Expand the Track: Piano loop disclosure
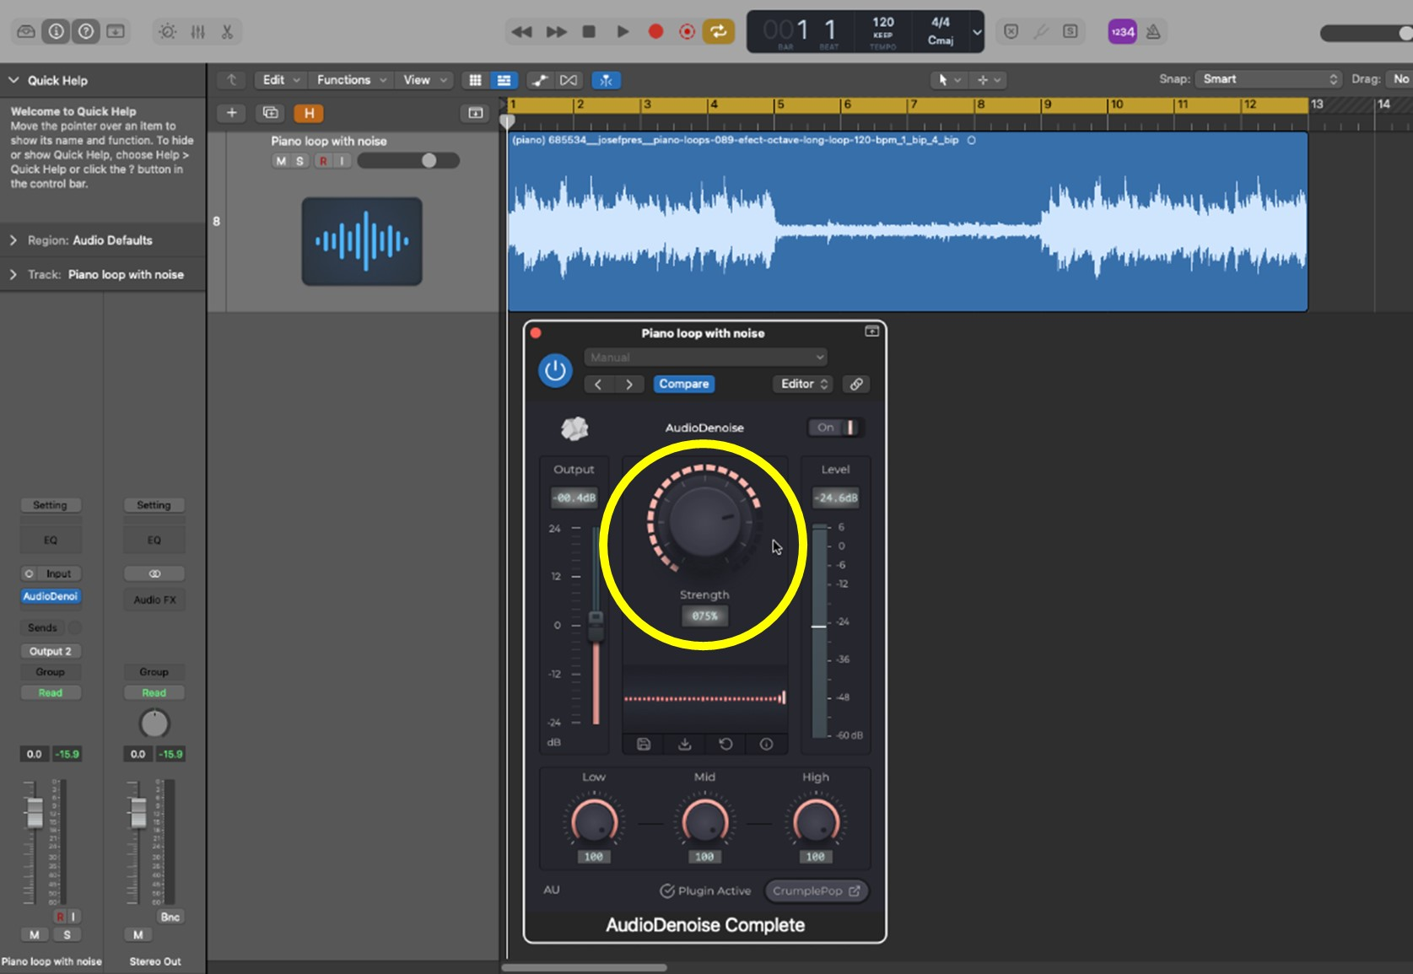Viewport: 1413px width, 974px height. [13, 275]
